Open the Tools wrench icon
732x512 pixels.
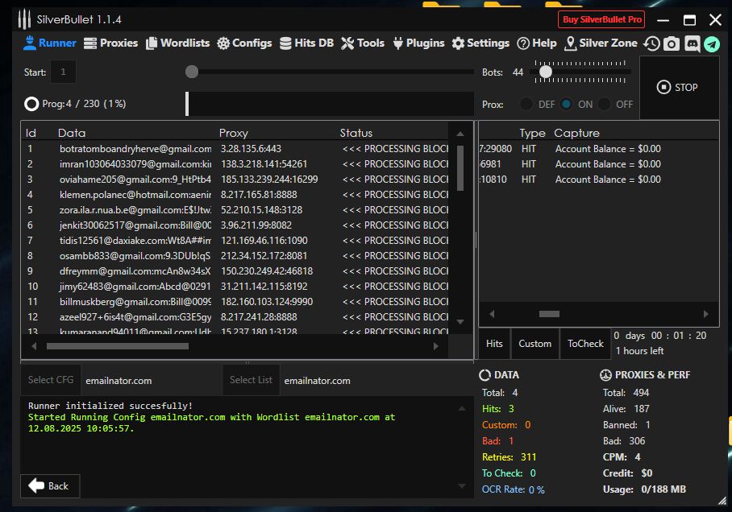pyautogui.click(x=347, y=43)
